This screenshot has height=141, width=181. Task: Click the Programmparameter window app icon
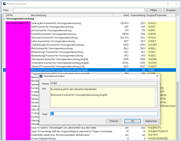point(5,4)
